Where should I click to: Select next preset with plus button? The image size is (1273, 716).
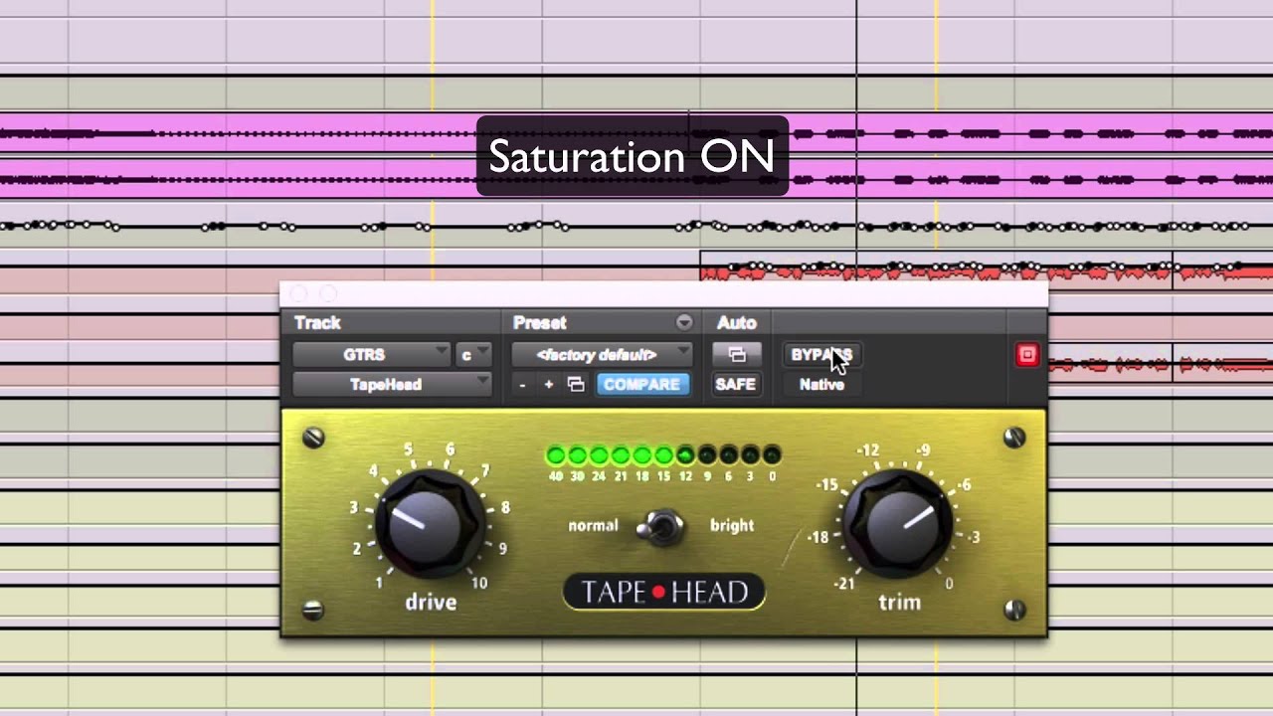click(x=548, y=385)
